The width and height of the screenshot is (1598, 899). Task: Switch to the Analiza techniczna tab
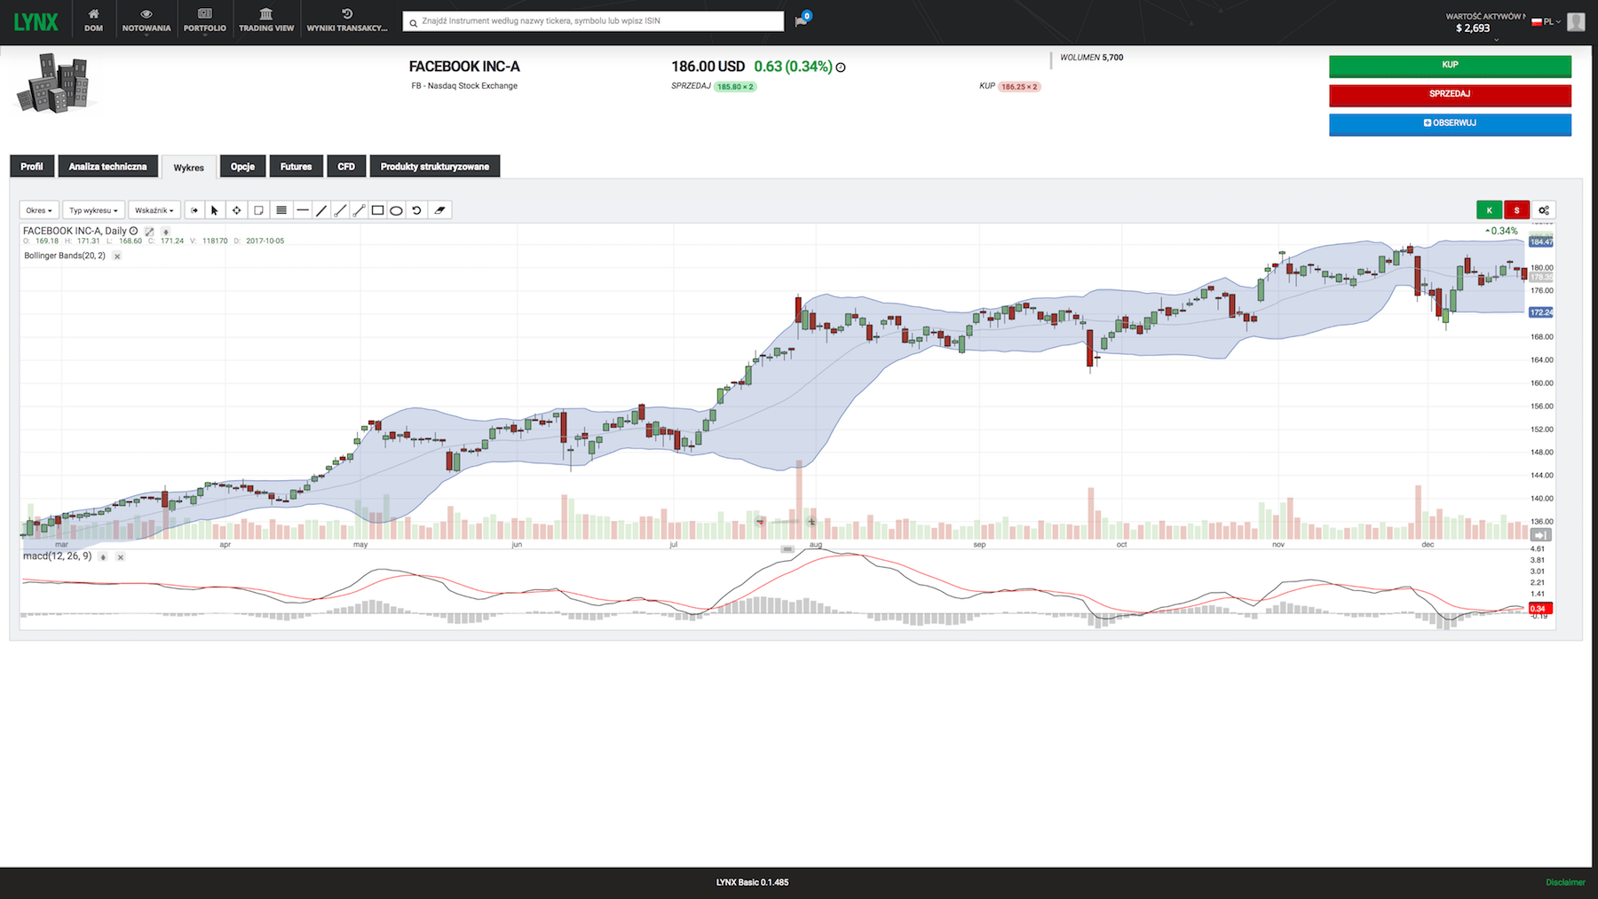click(x=107, y=167)
